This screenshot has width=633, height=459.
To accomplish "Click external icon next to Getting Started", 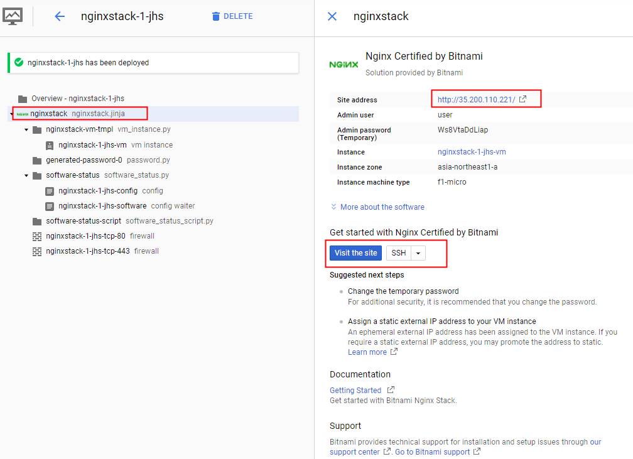I will (x=391, y=390).
